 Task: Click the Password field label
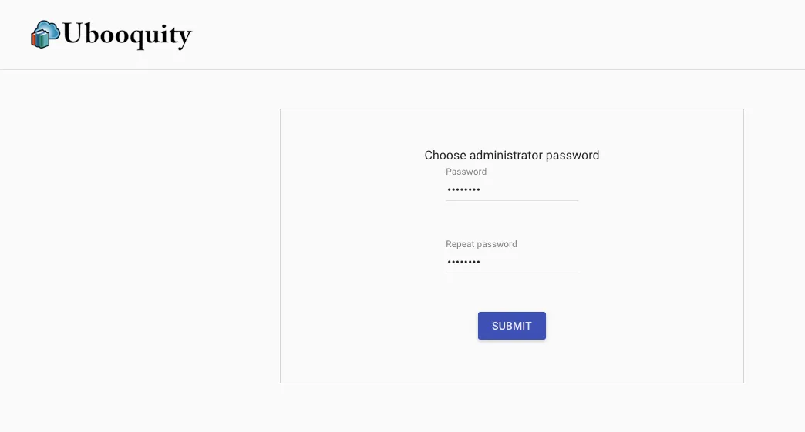(x=466, y=172)
